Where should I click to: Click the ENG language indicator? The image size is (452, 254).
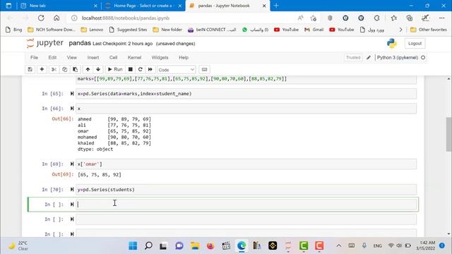[377, 246]
